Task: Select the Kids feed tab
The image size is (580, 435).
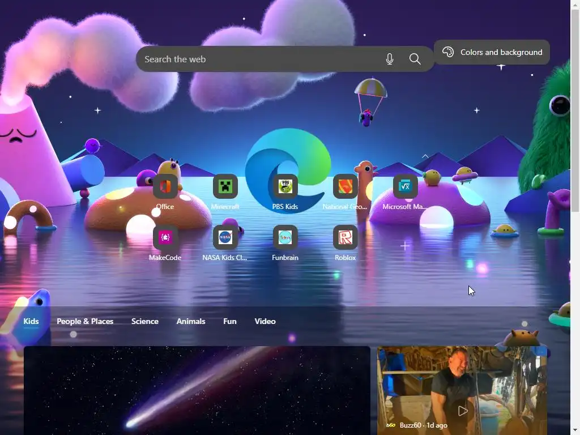Action: coord(31,322)
